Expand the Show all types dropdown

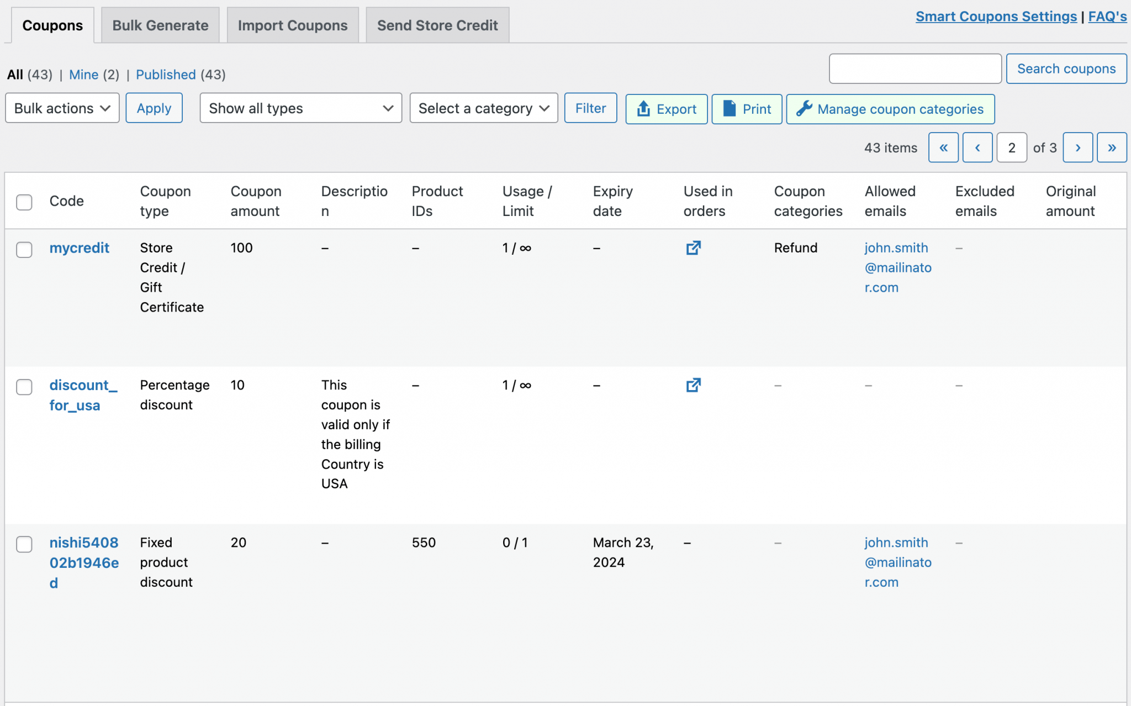tap(300, 108)
